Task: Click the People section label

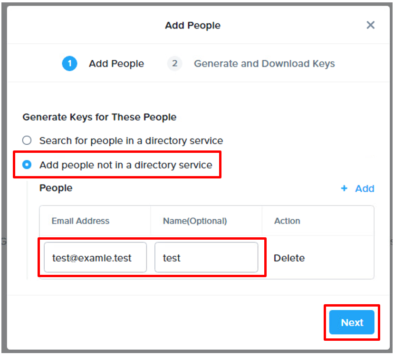Action: pyautogui.click(x=56, y=188)
